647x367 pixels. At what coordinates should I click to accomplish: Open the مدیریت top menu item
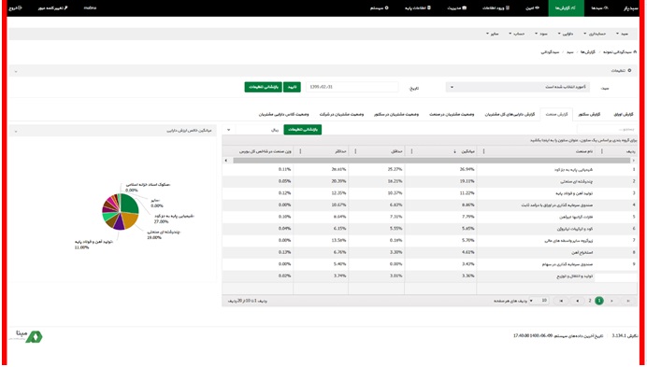(x=457, y=7)
